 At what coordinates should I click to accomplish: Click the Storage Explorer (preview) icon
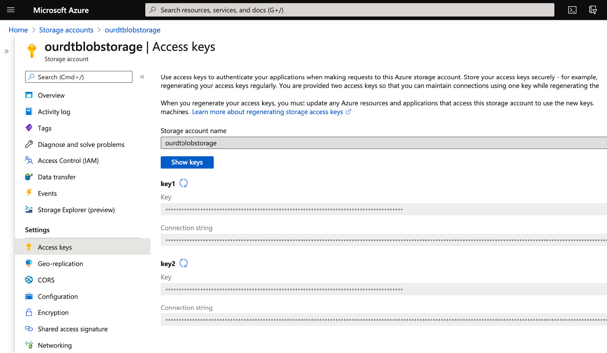[x=29, y=210]
